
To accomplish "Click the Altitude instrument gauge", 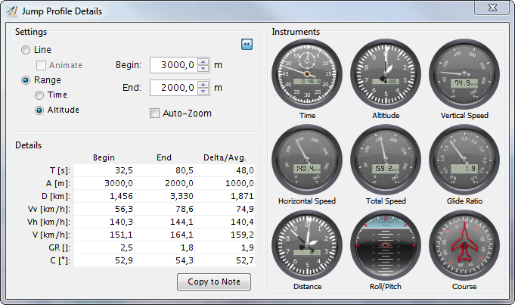I will pyautogui.click(x=386, y=75).
